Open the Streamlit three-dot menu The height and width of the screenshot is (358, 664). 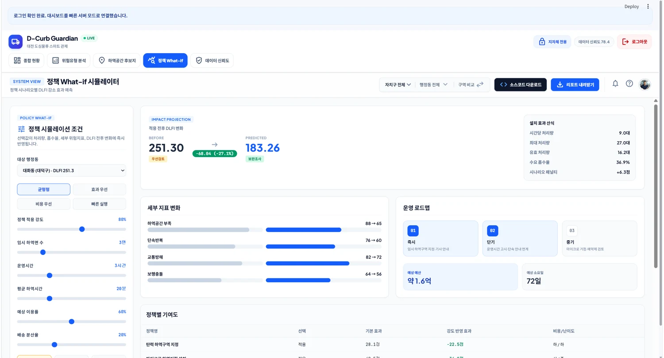(648, 7)
